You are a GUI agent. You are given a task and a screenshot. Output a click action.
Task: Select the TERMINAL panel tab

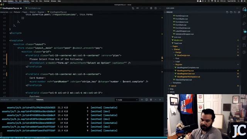click(x=40, y=100)
